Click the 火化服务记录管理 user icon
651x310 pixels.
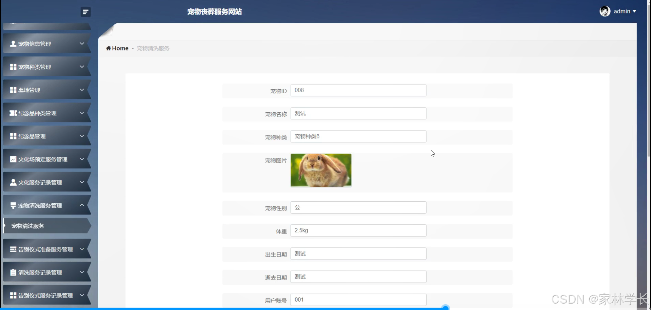[x=13, y=182]
